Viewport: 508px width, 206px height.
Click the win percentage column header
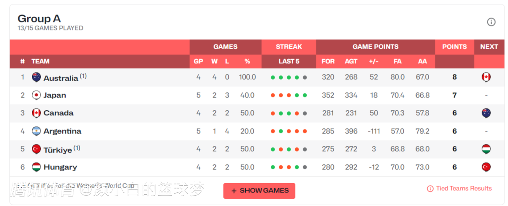(247, 61)
